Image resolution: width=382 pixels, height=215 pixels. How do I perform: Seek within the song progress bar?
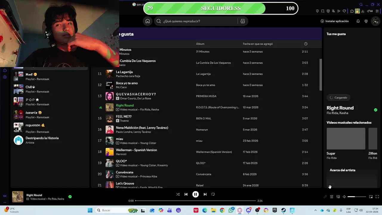[195, 201]
